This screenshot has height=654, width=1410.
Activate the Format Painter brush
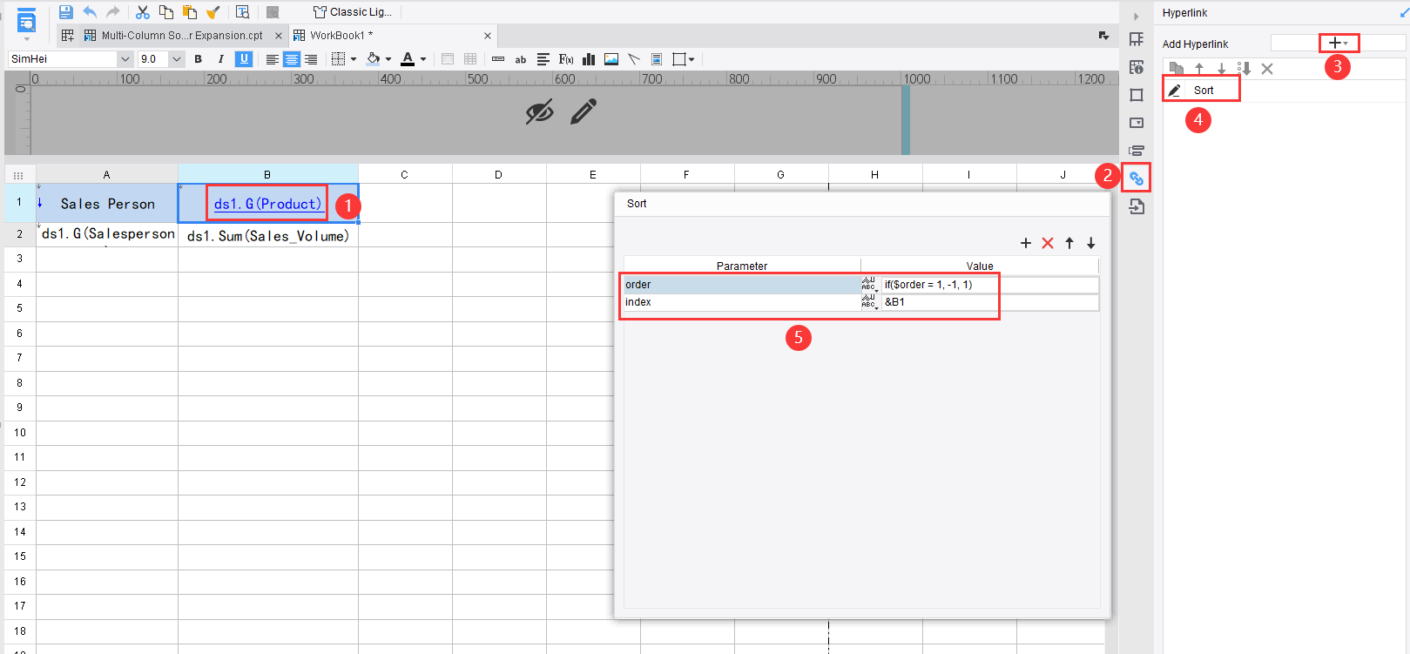[213, 12]
